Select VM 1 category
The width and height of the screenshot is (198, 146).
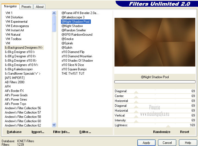pyautogui.click(x=9, y=13)
